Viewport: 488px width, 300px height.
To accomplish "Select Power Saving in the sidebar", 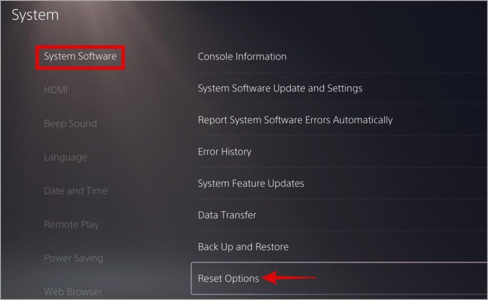I will point(73,258).
